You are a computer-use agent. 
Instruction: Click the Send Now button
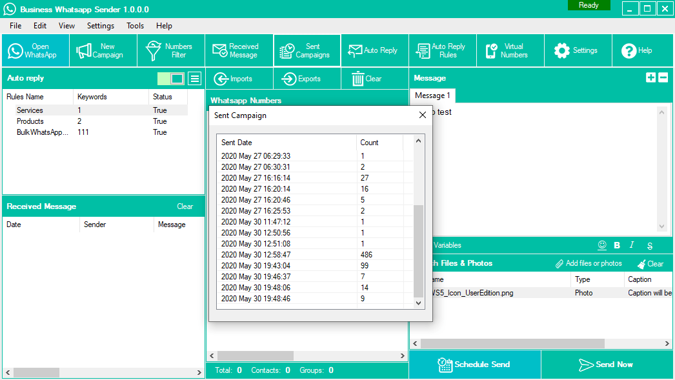point(607,365)
